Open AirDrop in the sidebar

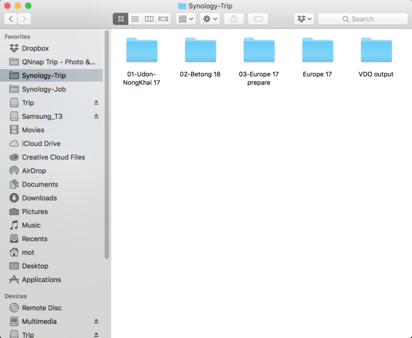click(51, 171)
